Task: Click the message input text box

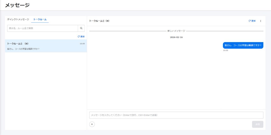Action: 176,115
